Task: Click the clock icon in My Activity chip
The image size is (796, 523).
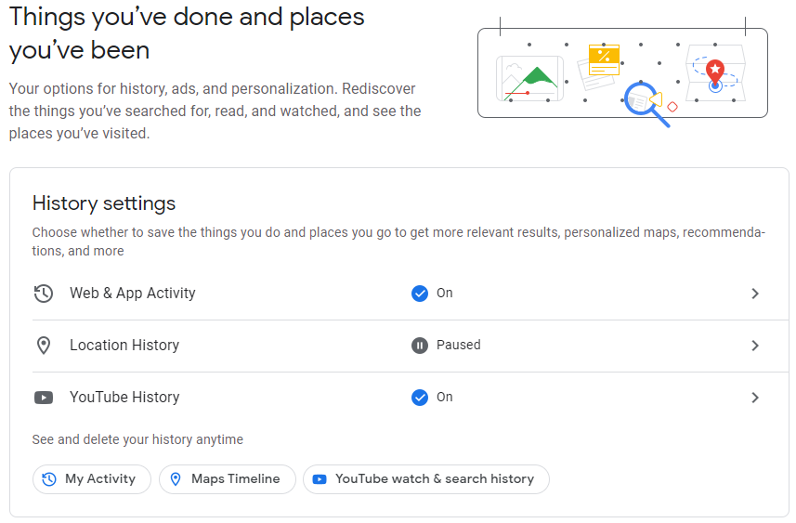Action: click(49, 479)
